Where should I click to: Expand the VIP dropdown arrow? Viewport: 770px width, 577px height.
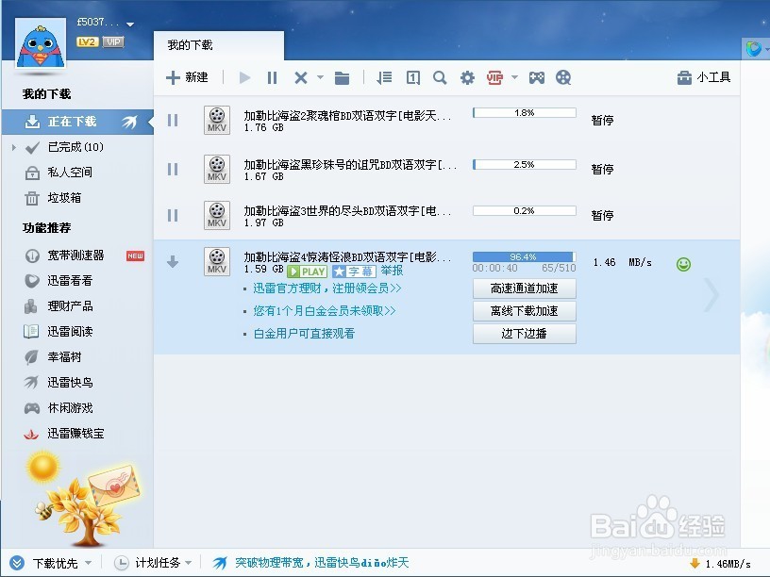coord(514,77)
